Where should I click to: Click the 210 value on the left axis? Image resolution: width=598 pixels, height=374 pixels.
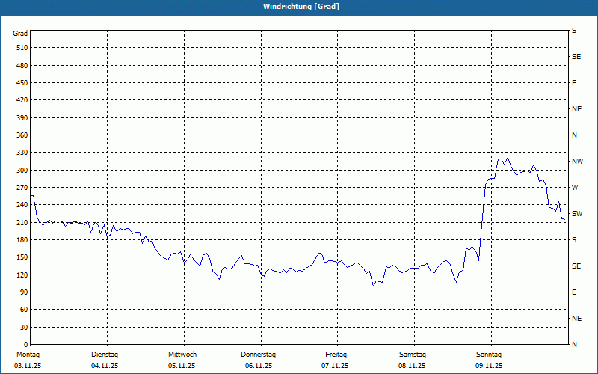click(x=22, y=222)
